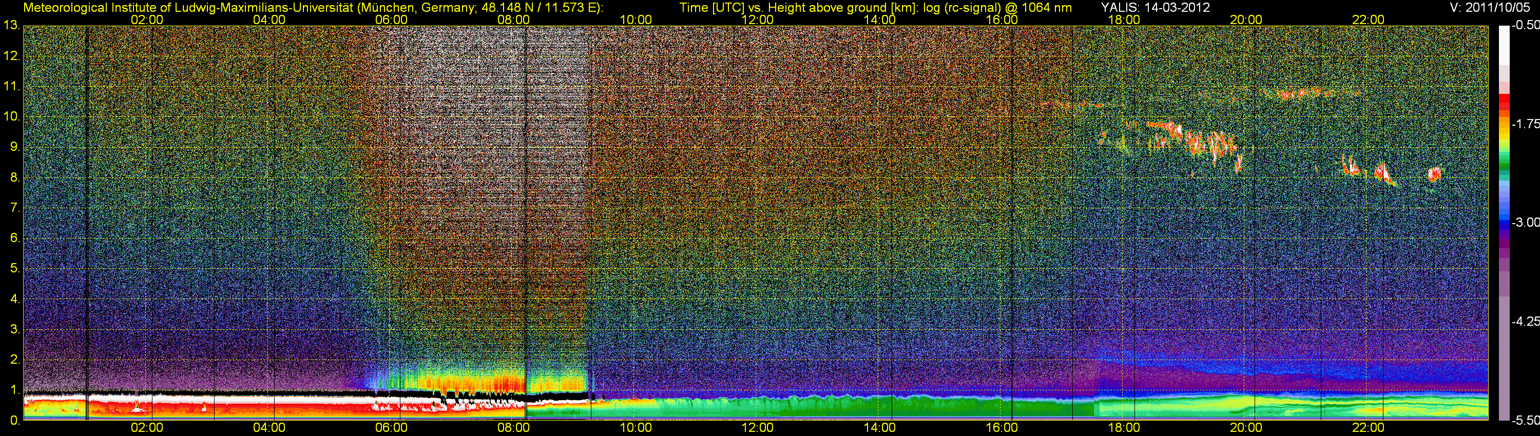The width and height of the screenshot is (1540, 436).
Task: Click the Meteorological Institute Ludwig-Maximilians-Universität title text
Action: tap(313, 8)
